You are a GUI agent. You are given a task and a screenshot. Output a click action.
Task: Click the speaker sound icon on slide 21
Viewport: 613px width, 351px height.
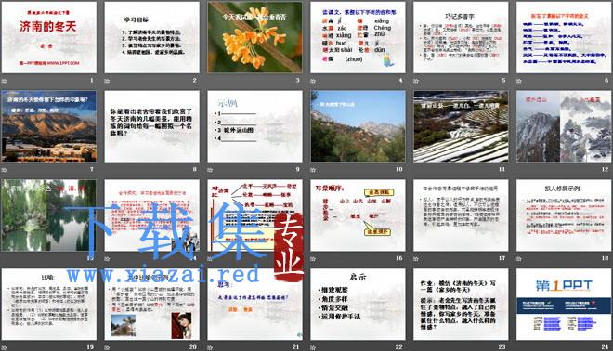click(299, 334)
